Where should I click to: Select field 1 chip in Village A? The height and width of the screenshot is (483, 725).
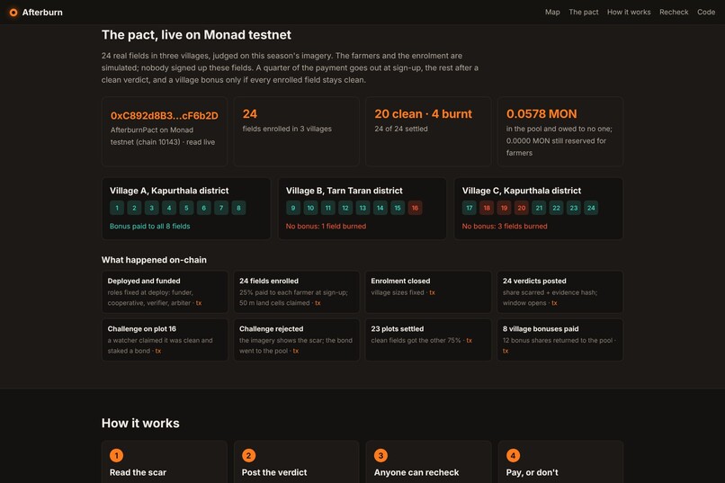117,208
